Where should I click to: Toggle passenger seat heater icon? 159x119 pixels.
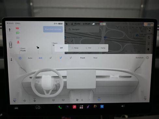[x=145, y=99]
